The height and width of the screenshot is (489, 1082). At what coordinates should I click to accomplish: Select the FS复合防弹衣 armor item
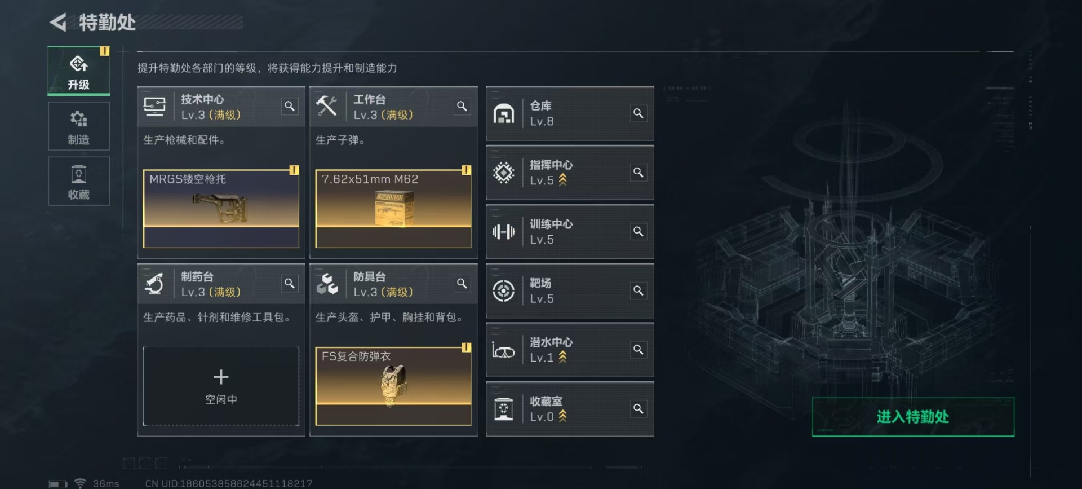[393, 386]
